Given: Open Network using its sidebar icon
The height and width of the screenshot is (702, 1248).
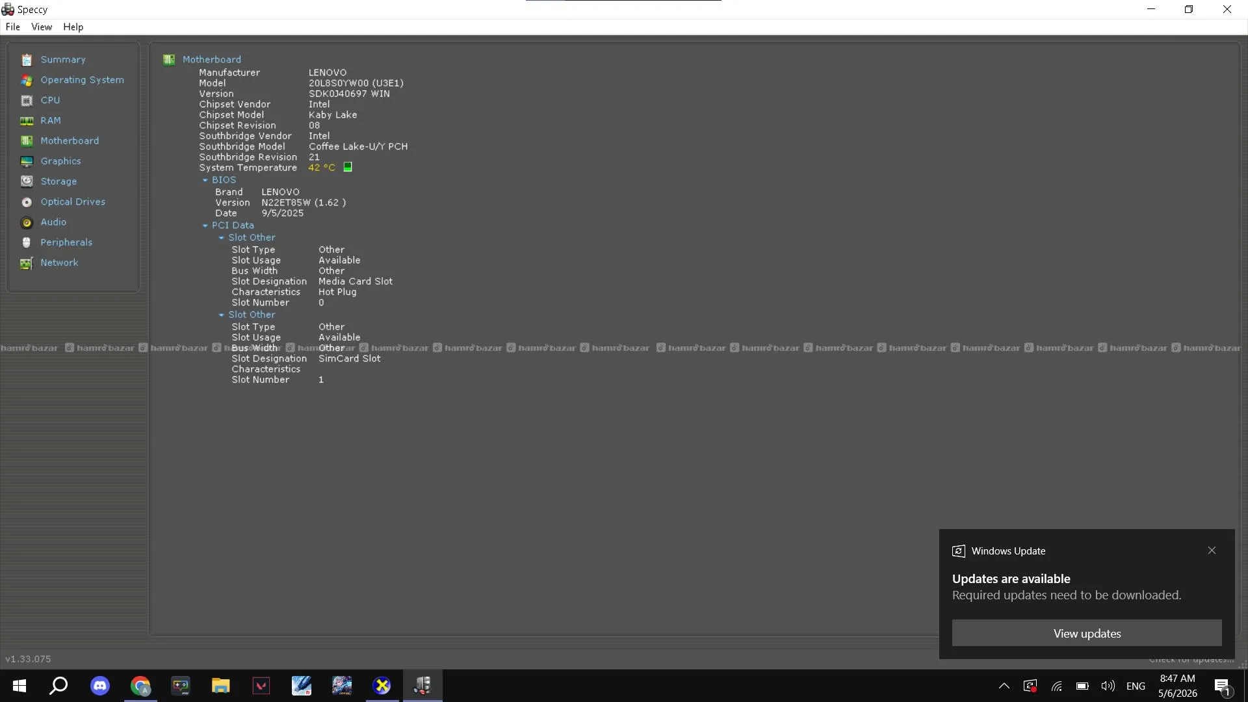Looking at the screenshot, I should [x=27, y=263].
